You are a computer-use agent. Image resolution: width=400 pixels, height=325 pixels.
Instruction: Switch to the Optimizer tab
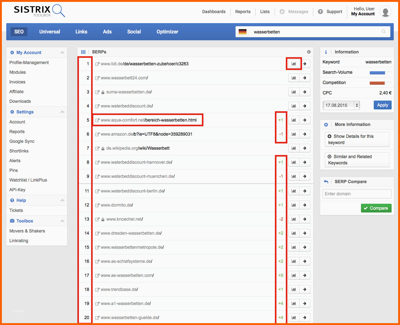[168, 32]
